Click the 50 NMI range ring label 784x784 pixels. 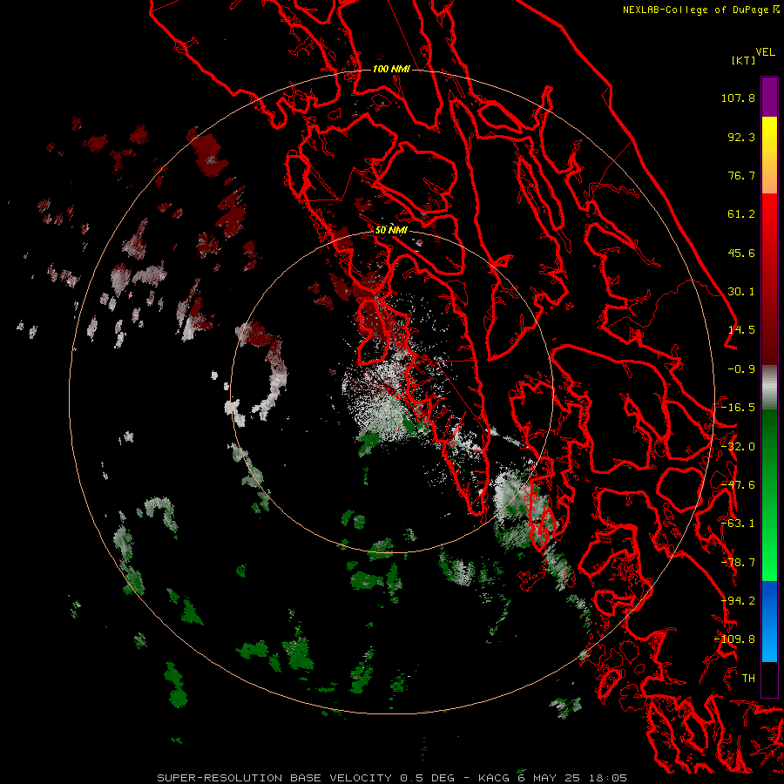coord(391,230)
